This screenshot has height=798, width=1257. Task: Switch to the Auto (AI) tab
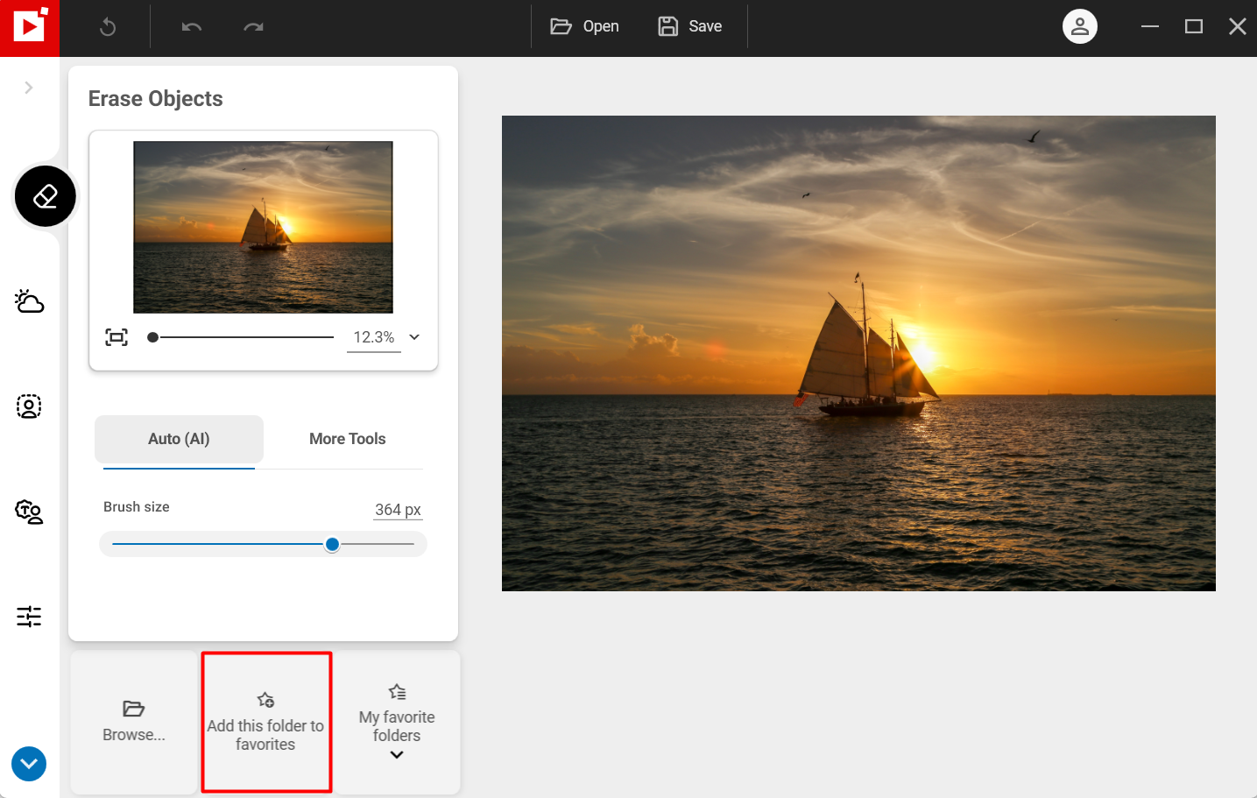click(179, 439)
